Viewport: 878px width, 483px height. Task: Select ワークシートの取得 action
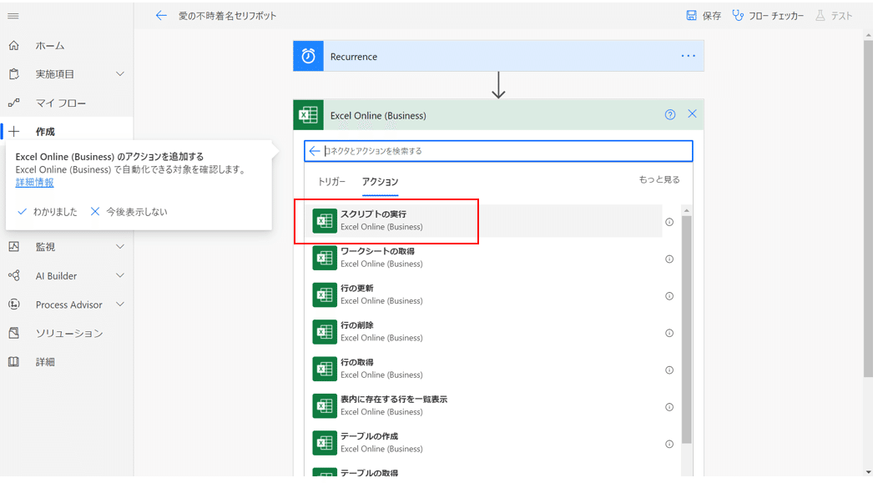point(484,258)
